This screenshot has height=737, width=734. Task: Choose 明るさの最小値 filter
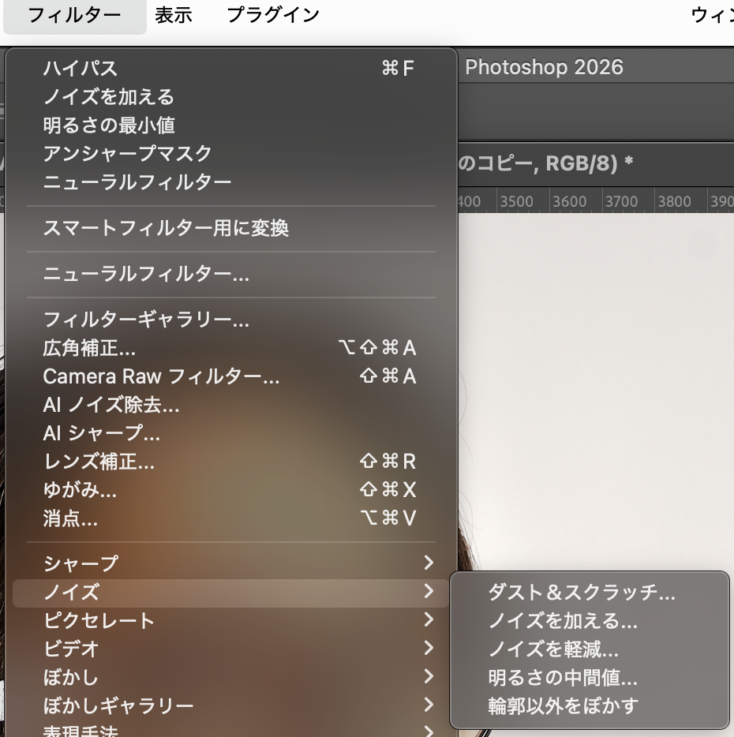109,125
